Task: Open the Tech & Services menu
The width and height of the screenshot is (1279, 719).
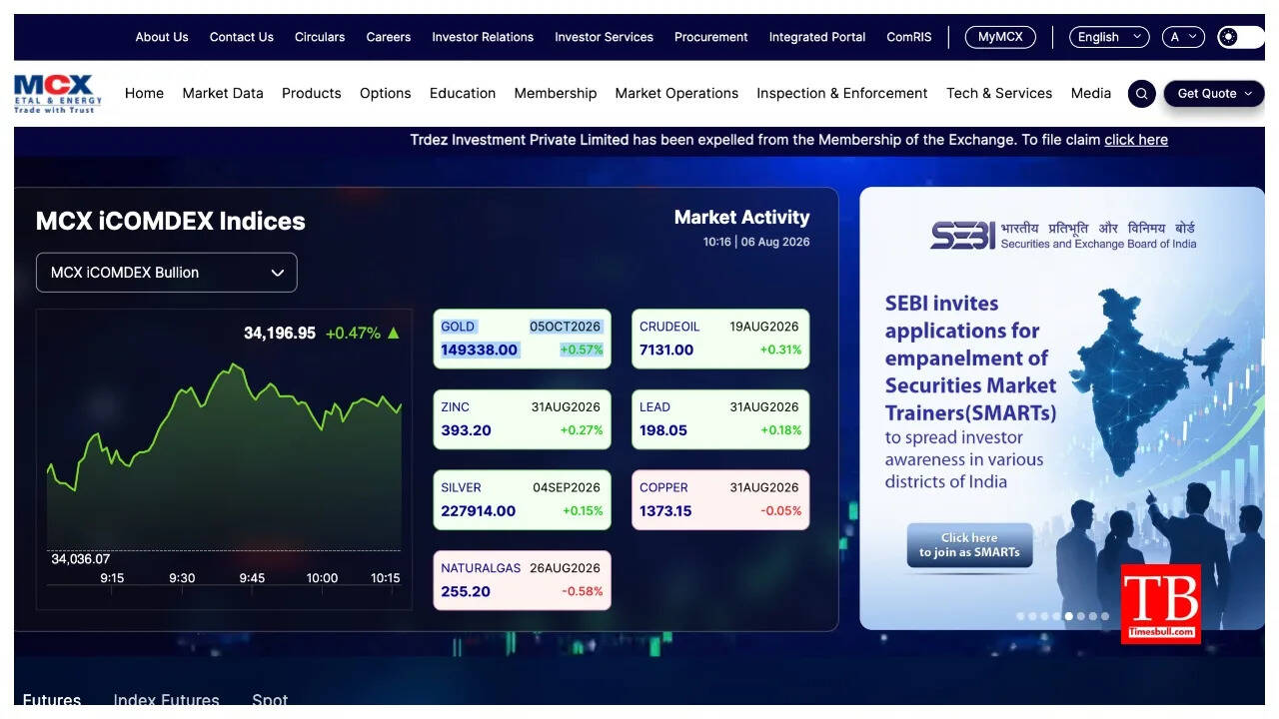Action: tap(999, 93)
